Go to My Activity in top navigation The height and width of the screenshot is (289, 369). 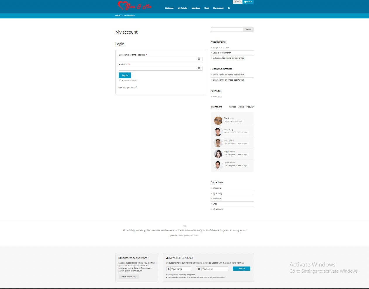click(182, 8)
